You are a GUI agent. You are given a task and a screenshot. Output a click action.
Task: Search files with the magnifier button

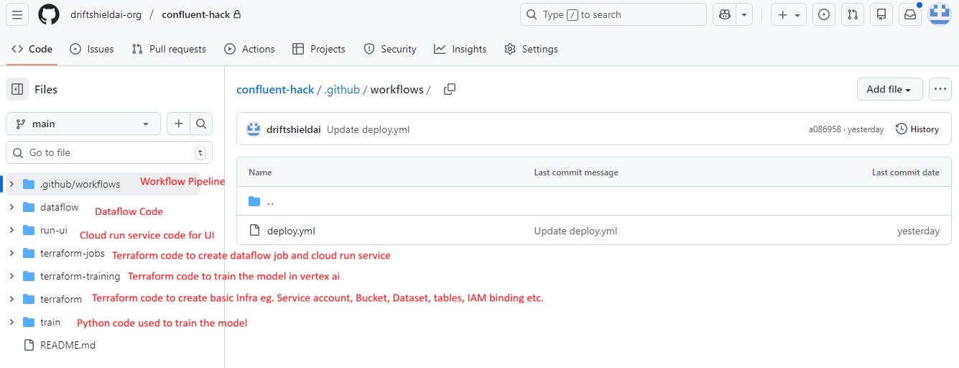click(x=201, y=124)
